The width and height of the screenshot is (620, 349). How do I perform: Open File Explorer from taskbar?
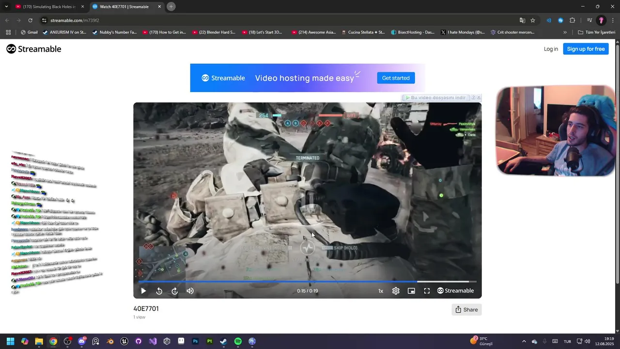pos(39,341)
